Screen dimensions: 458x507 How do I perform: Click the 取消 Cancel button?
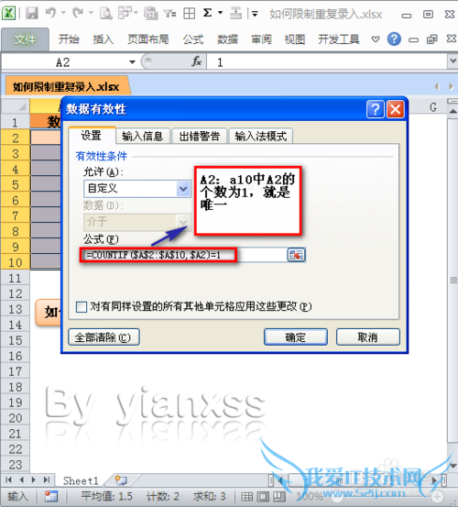click(368, 337)
